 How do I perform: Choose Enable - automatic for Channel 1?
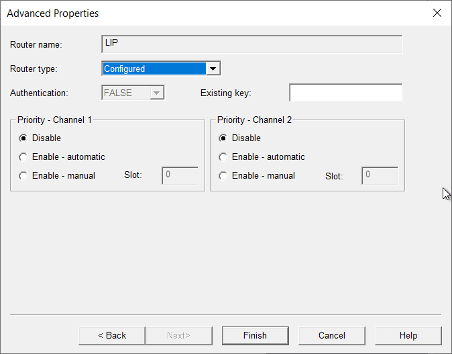pos(24,157)
